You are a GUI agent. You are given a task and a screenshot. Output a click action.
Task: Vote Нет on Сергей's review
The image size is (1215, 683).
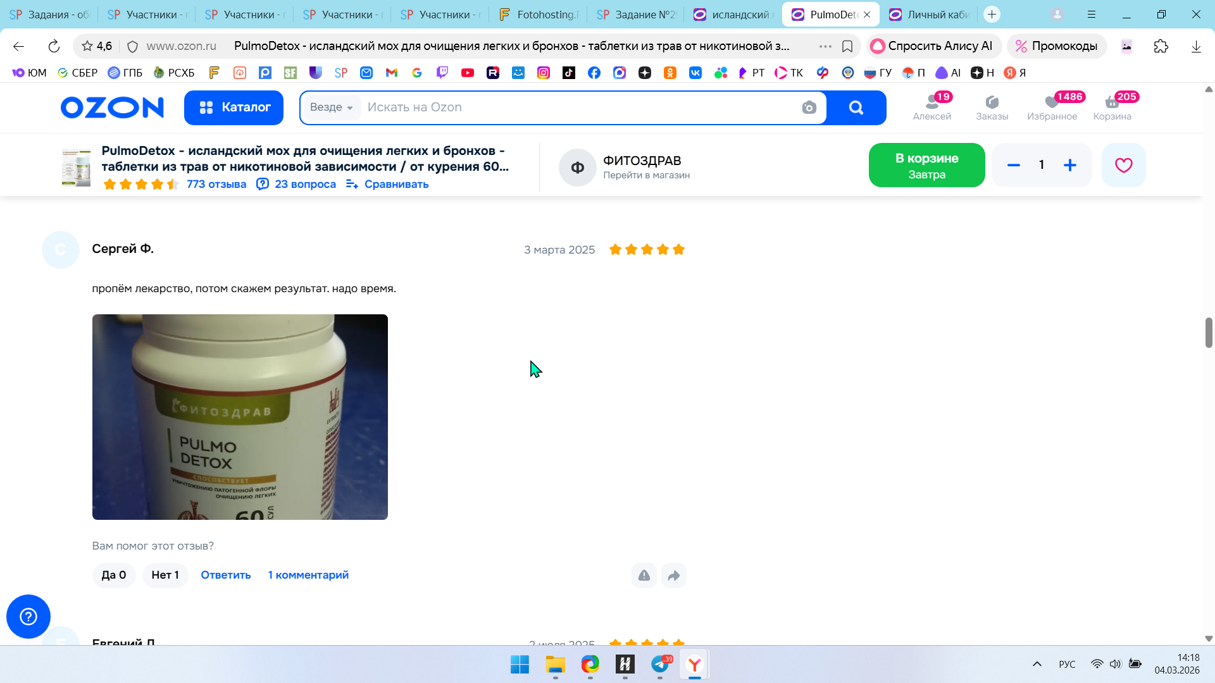pos(165,575)
